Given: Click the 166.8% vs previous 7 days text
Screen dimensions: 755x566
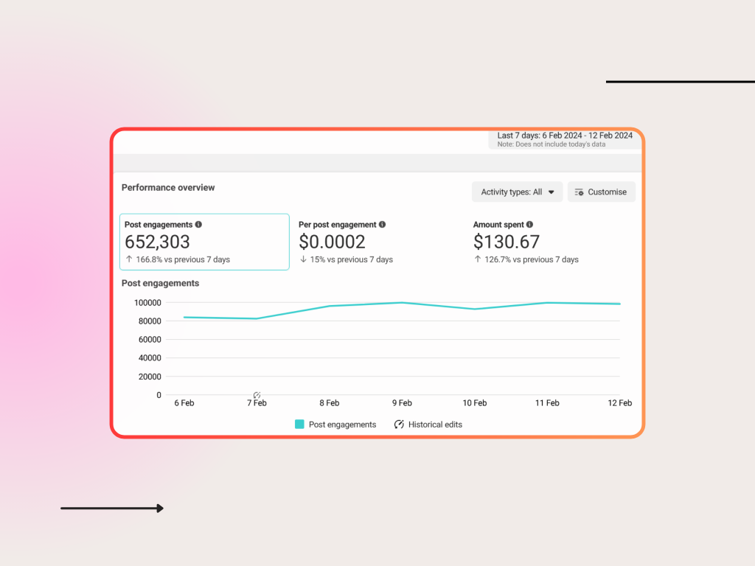Looking at the screenshot, I should tap(183, 259).
